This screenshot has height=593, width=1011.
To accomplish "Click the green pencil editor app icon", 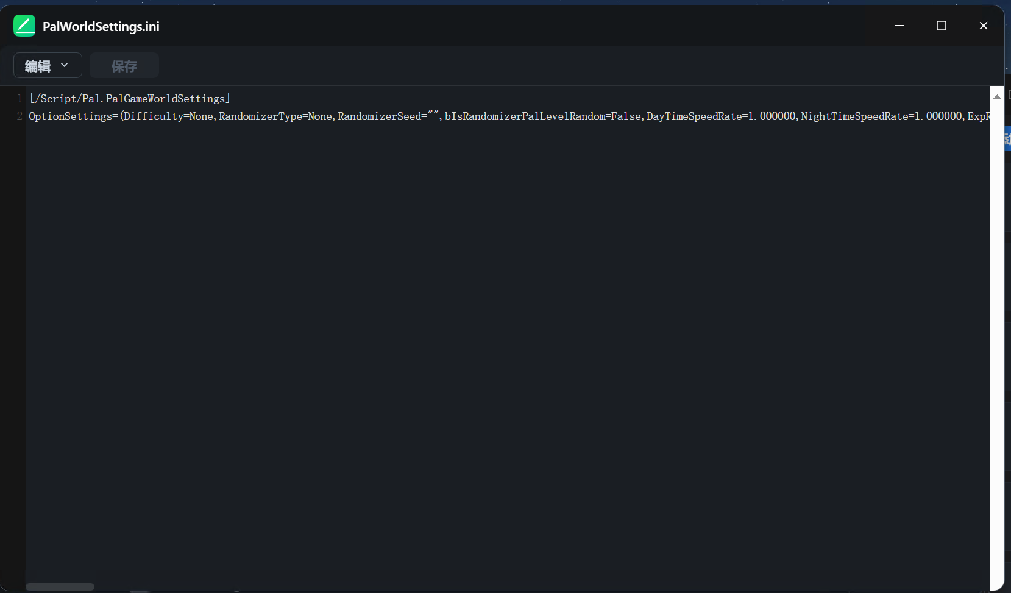I will click(24, 26).
